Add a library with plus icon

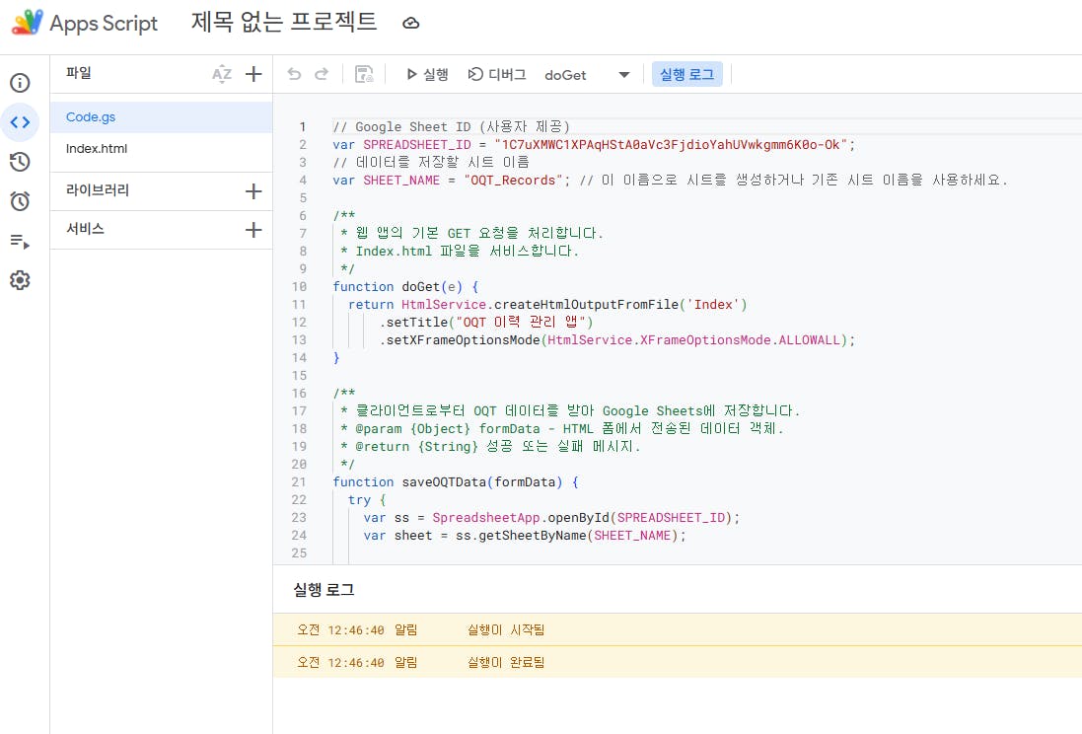253,191
